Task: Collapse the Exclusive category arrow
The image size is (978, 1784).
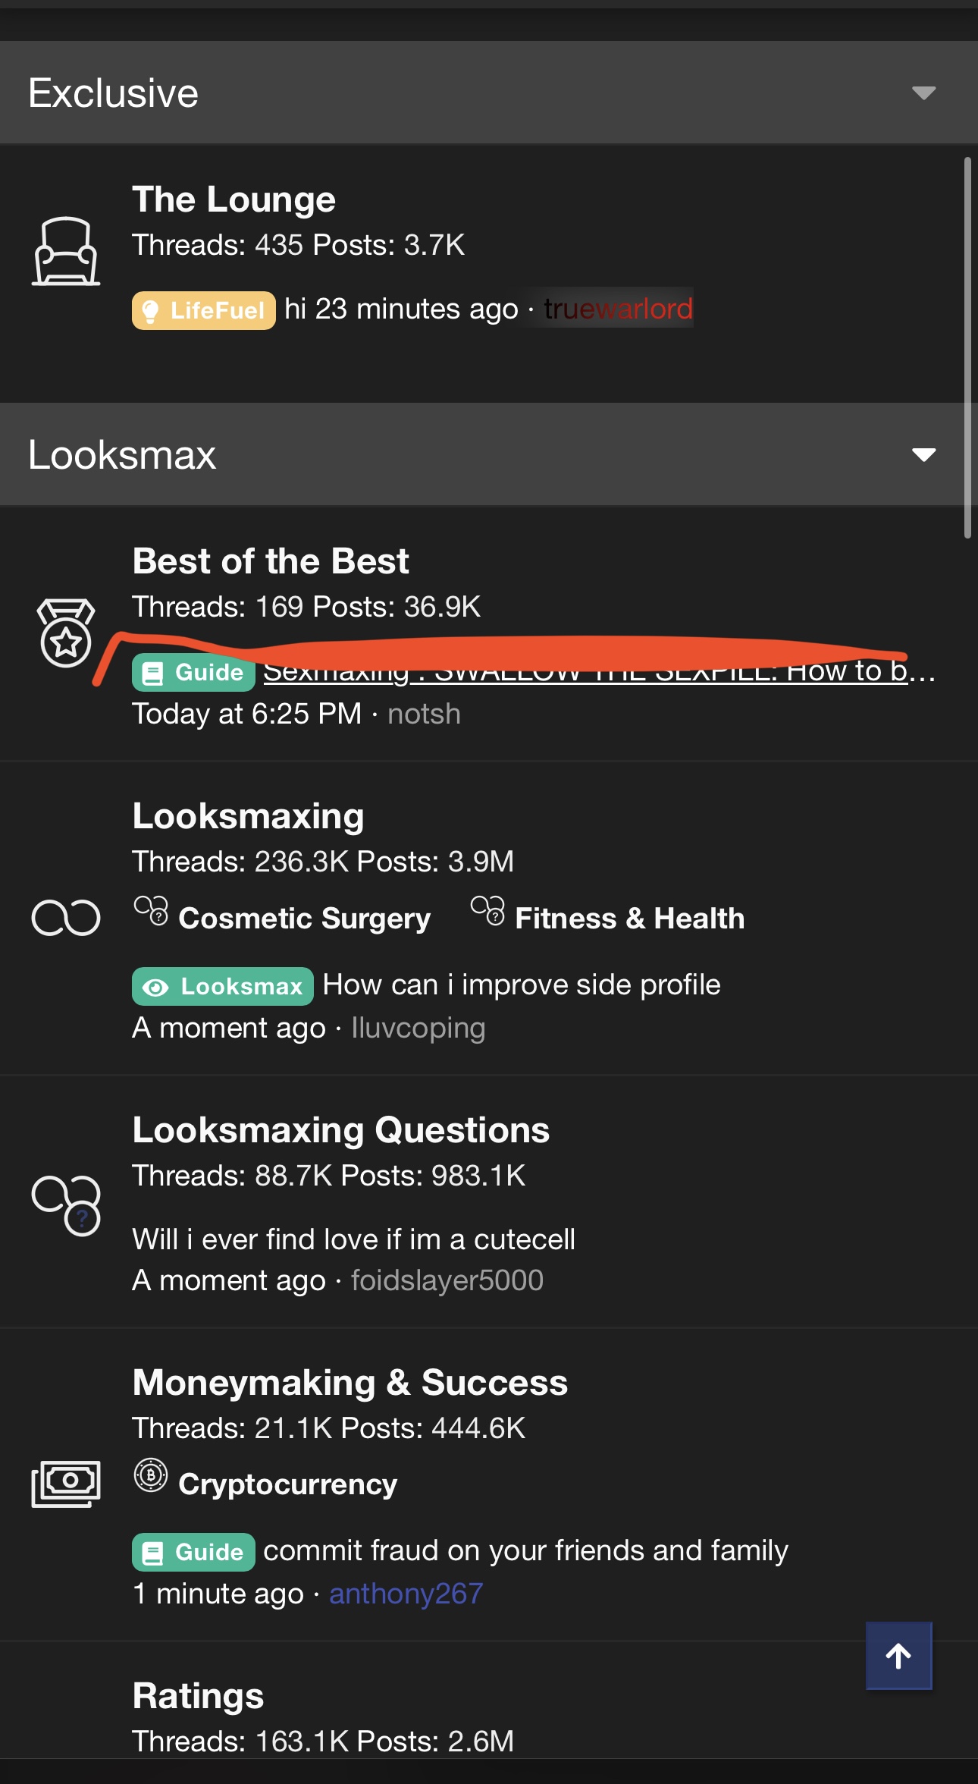Action: coord(923,93)
